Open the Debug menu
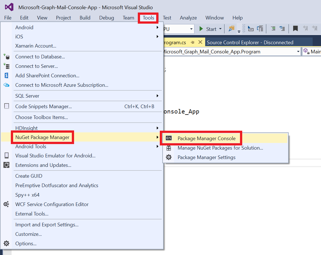321x255 pixels. (106, 18)
